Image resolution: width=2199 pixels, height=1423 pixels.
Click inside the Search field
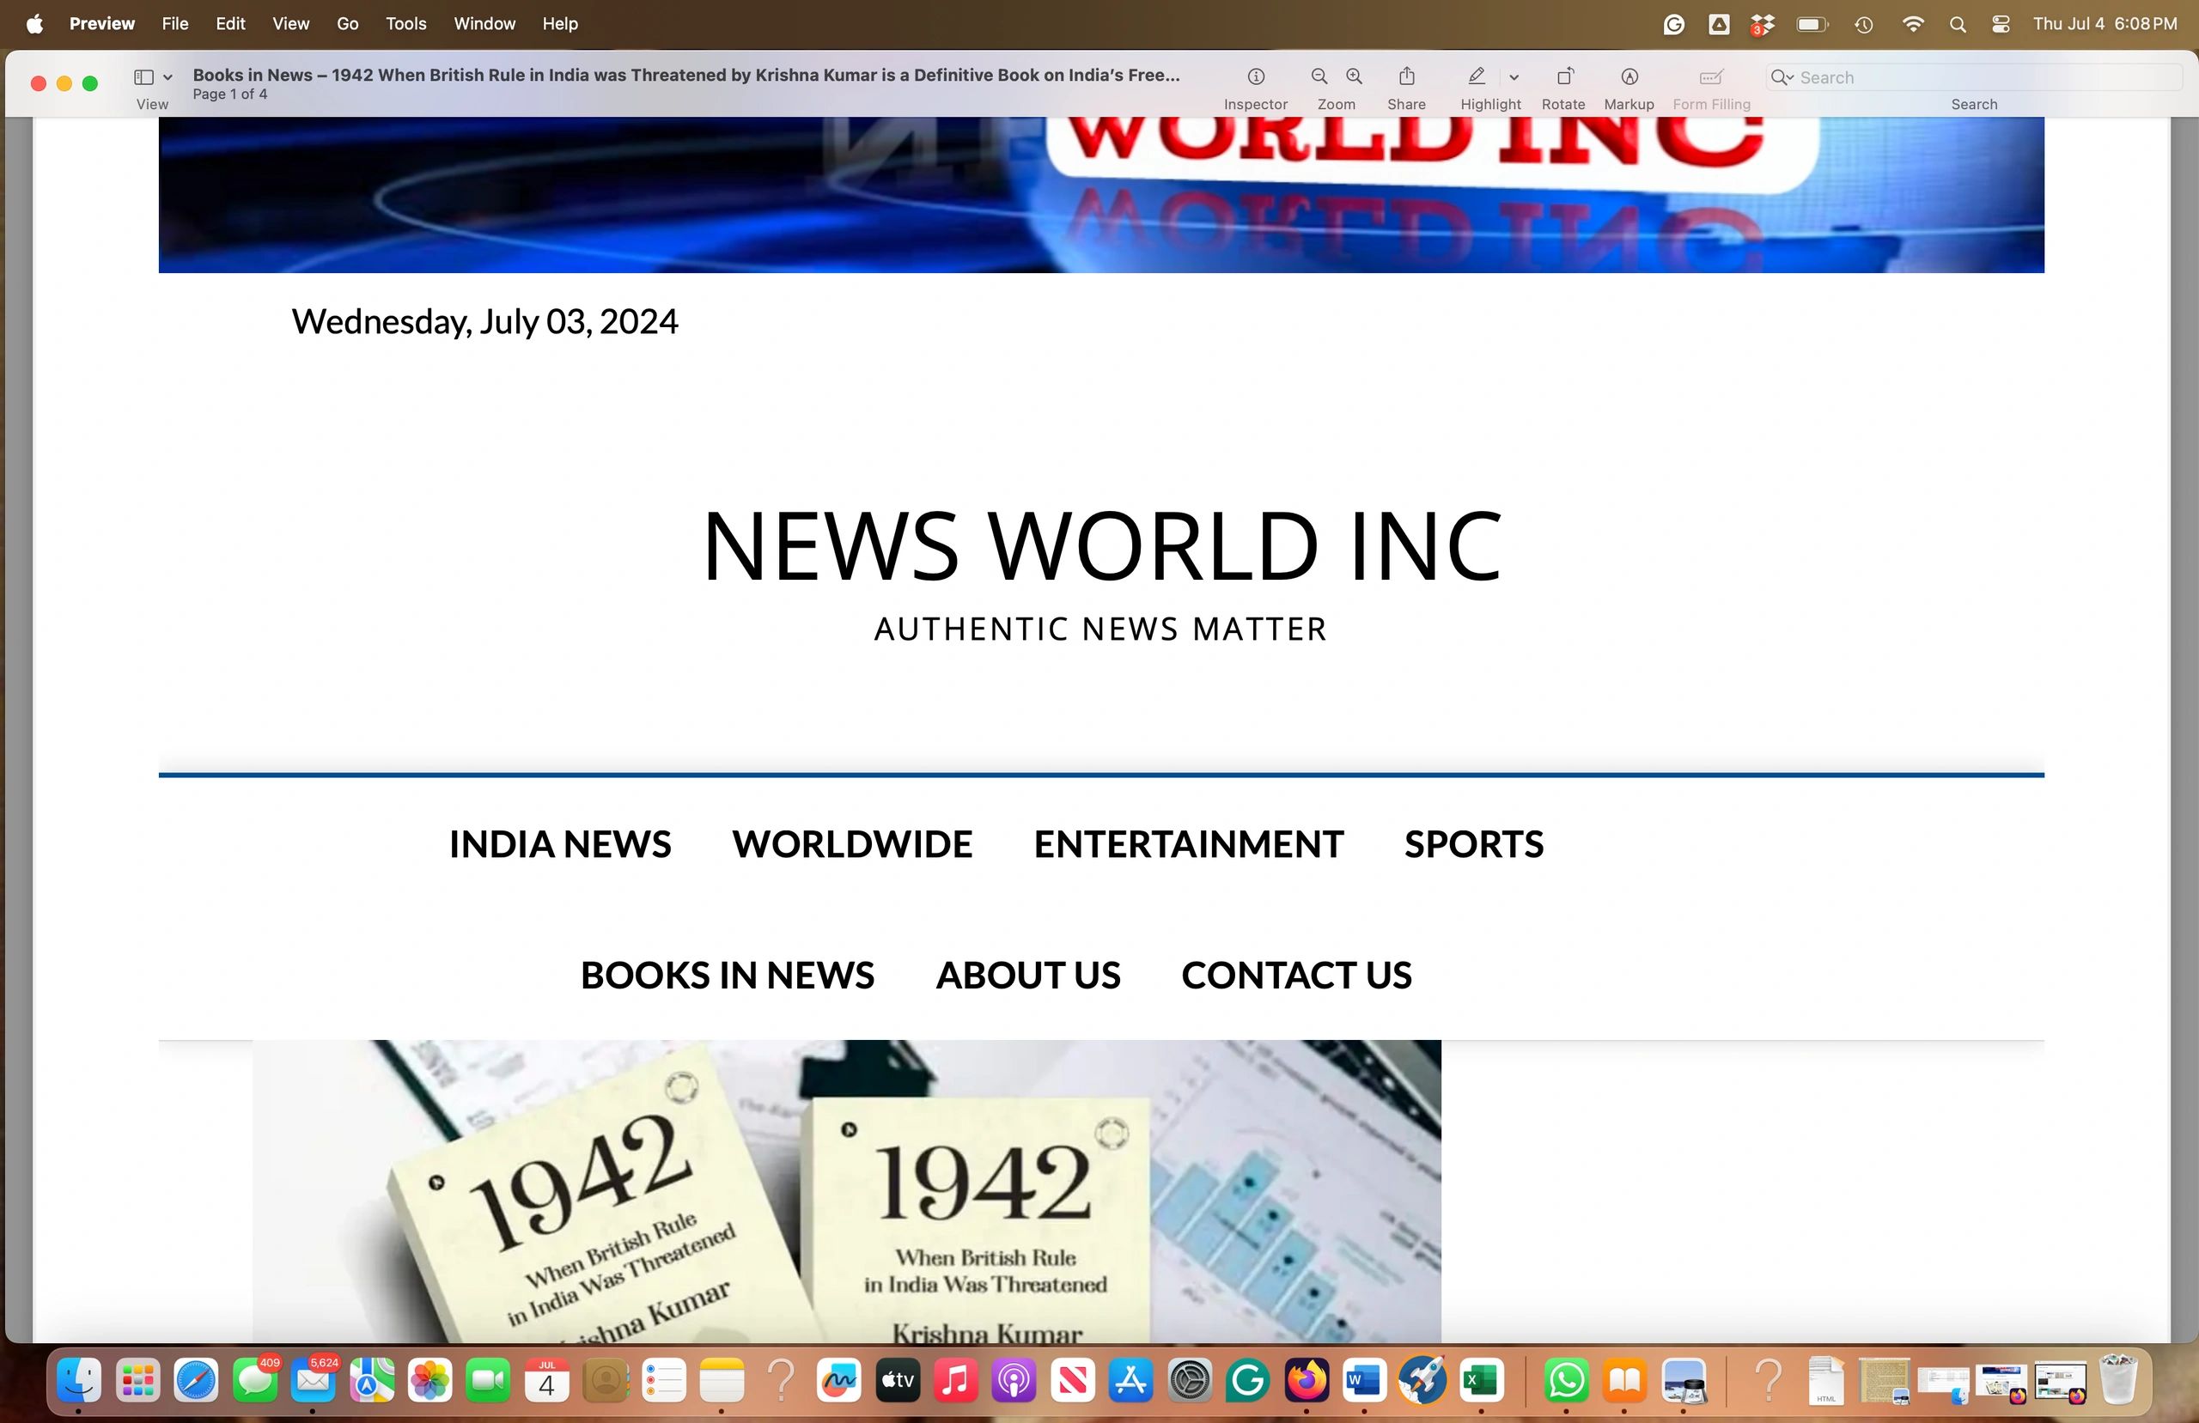[x=1940, y=77]
